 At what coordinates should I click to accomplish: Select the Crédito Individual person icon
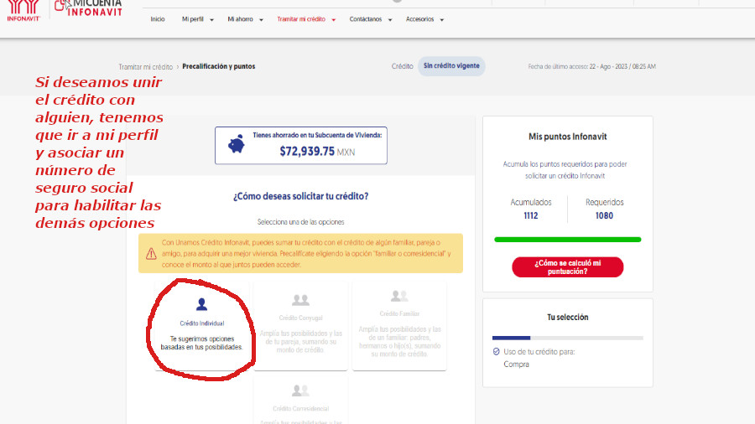(x=201, y=304)
